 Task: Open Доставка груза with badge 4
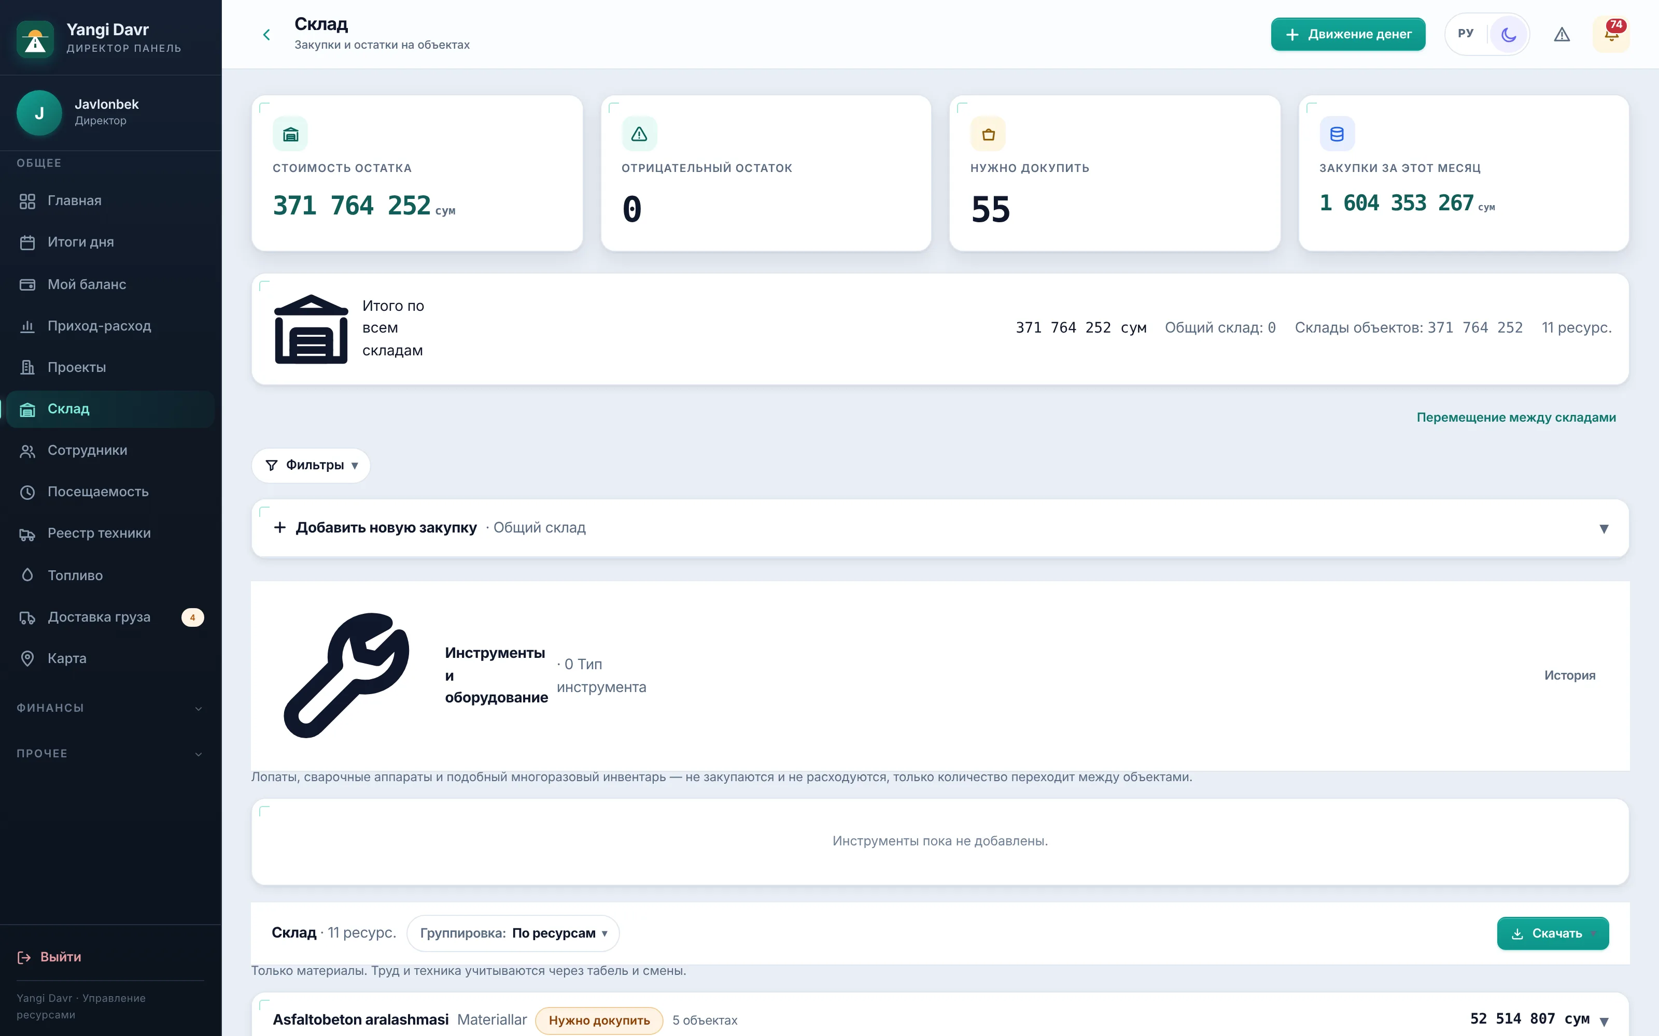(110, 617)
